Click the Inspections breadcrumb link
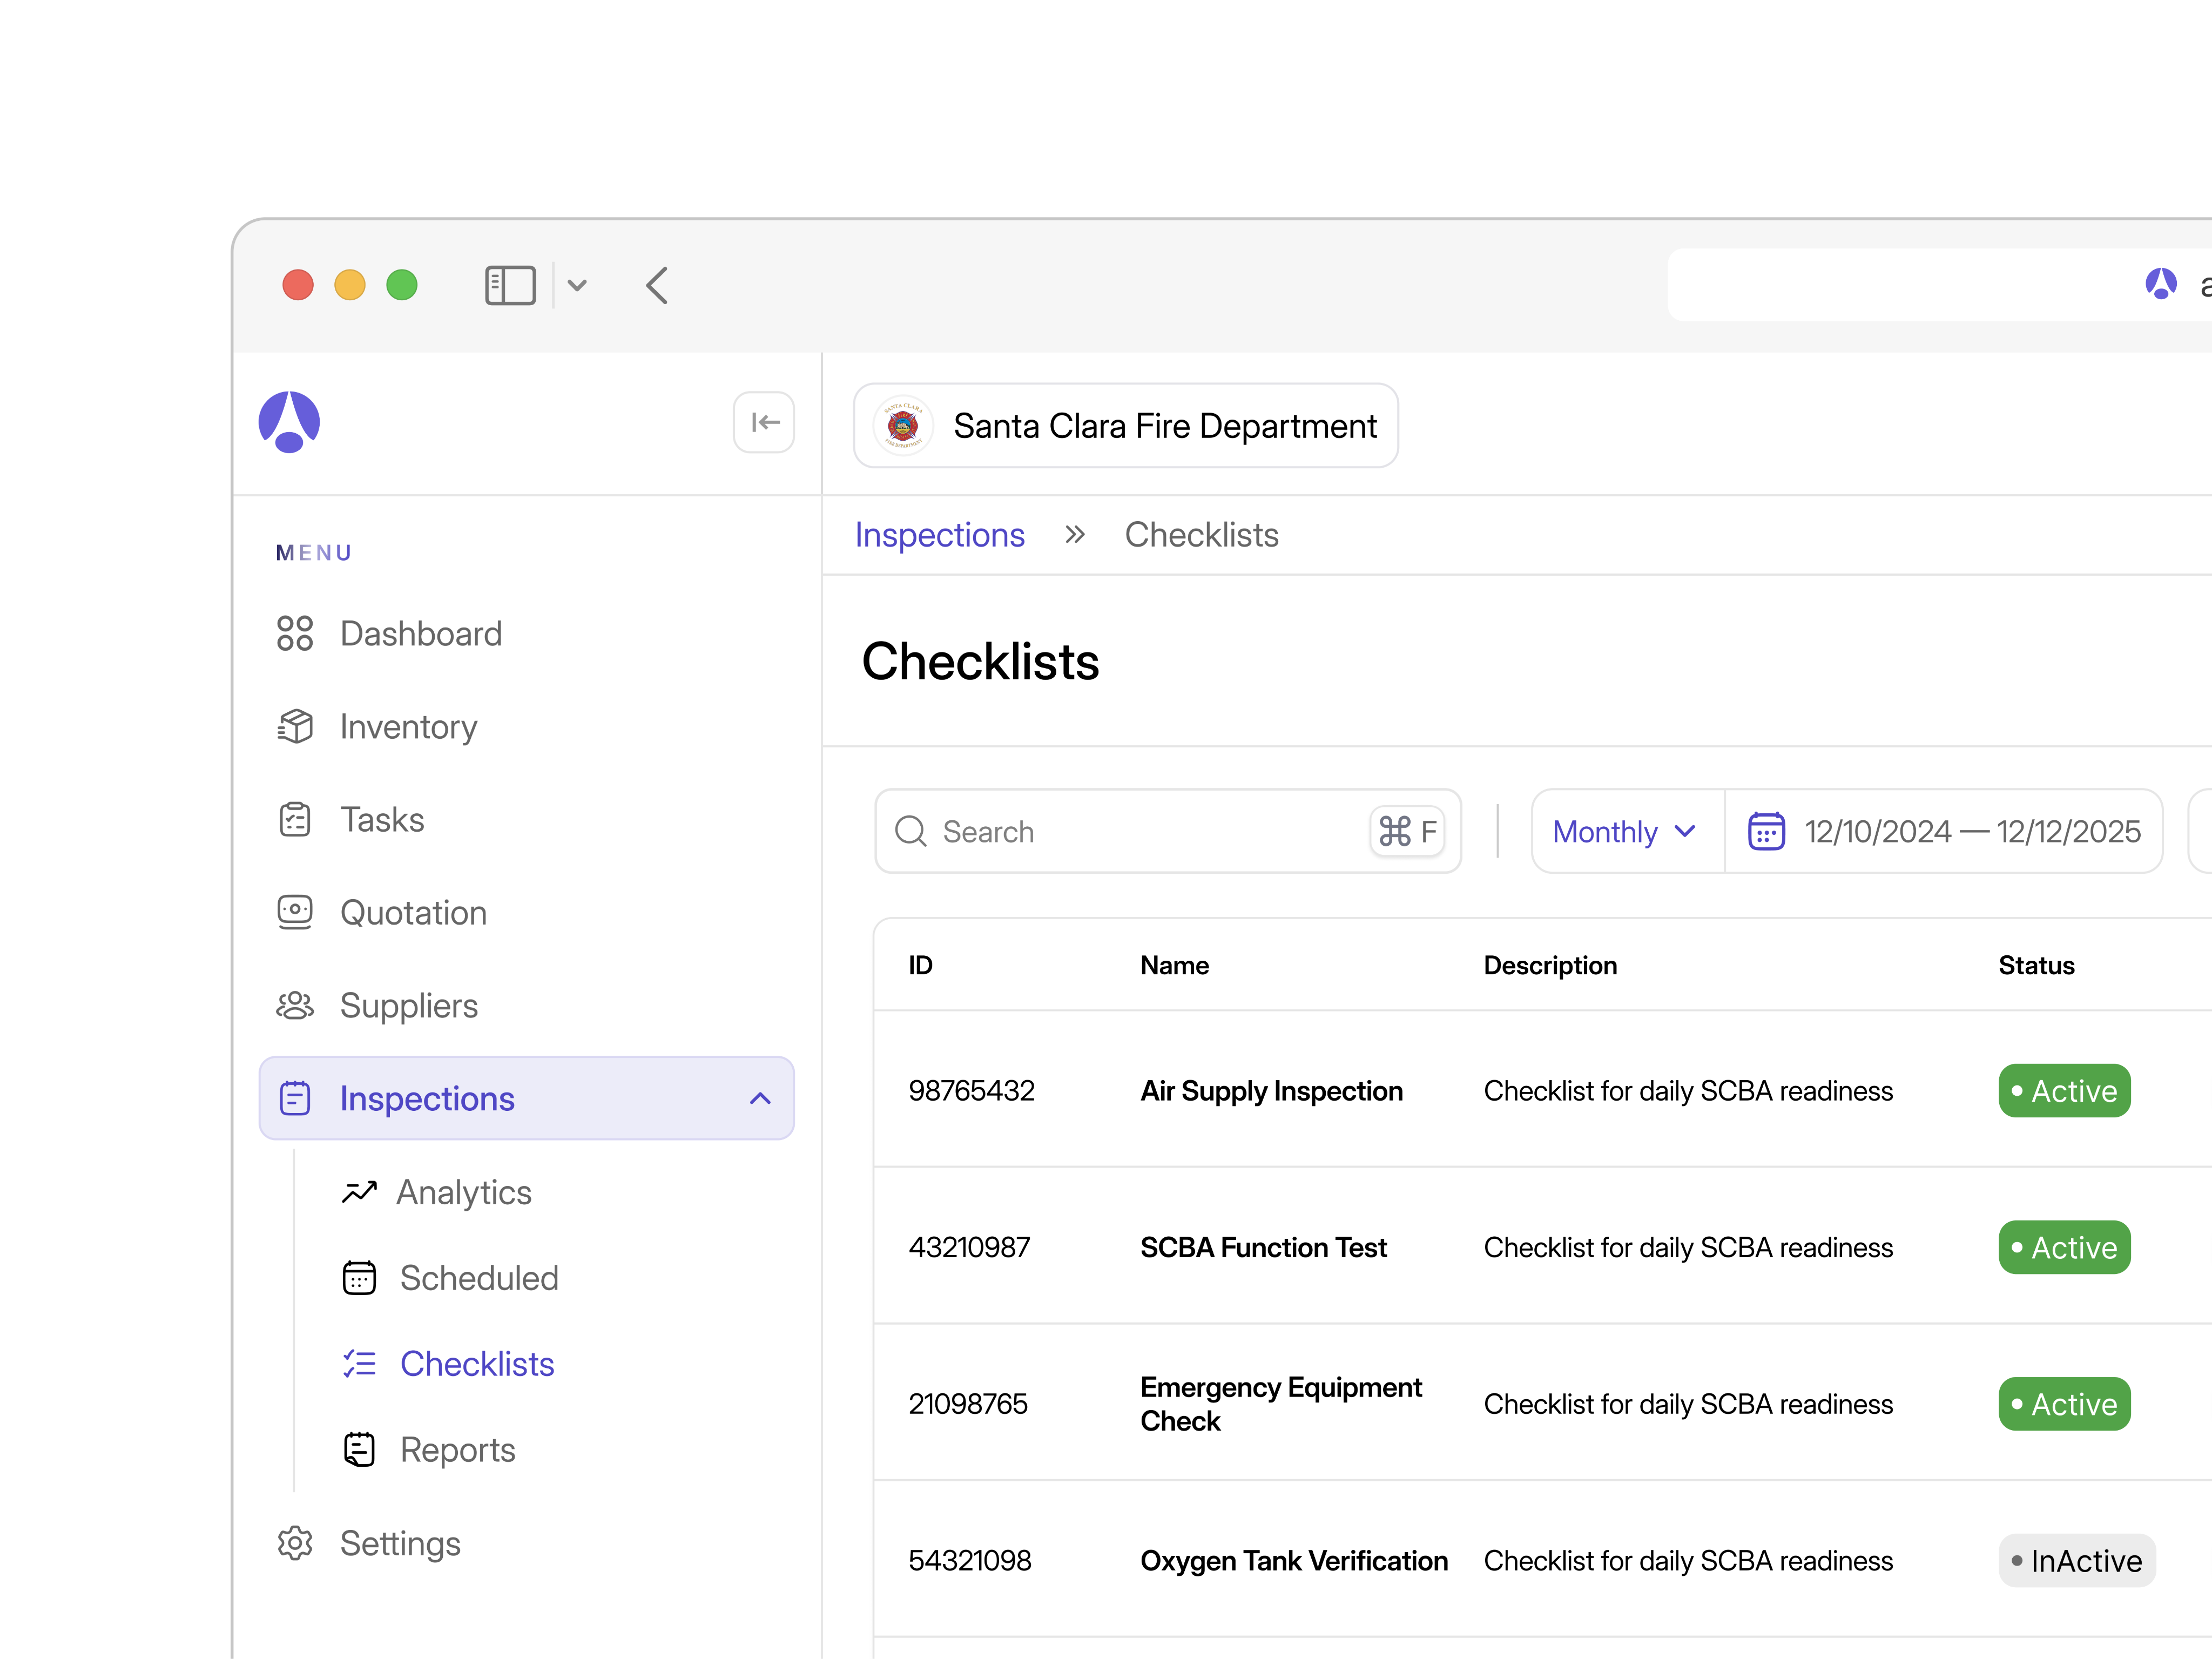The image size is (2212, 1659). click(x=939, y=535)
